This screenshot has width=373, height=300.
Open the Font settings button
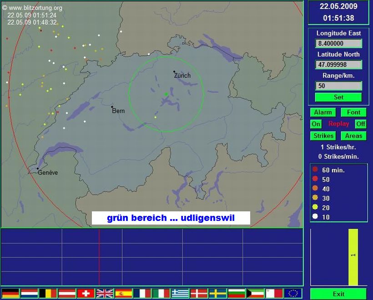(x=353, y=112)
